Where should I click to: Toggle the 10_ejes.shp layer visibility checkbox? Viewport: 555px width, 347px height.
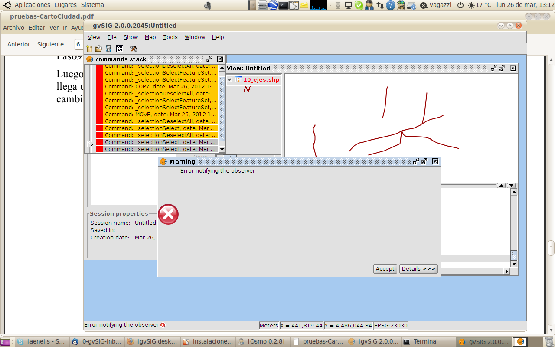[x=230, y=80]
